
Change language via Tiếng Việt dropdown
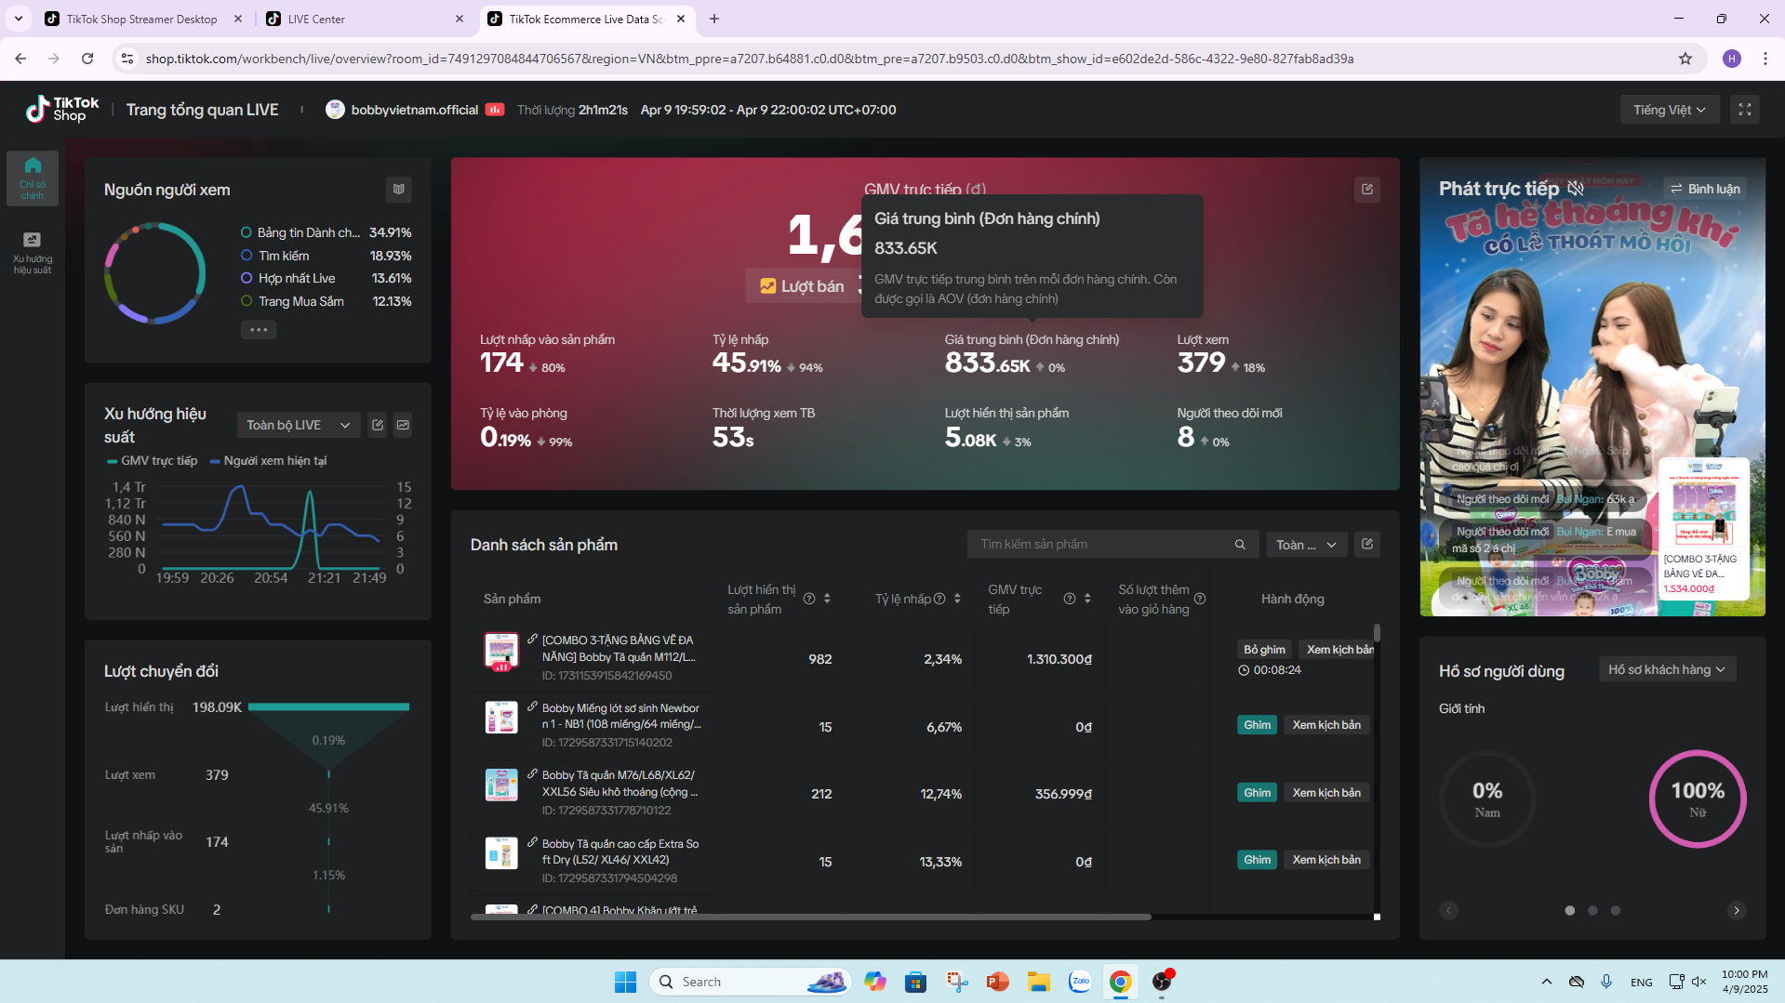click(1670, 110)
